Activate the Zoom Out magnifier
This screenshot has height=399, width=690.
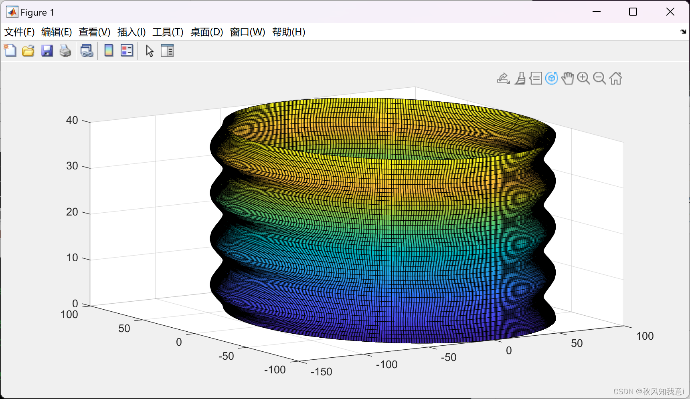[x=600, y=78]
